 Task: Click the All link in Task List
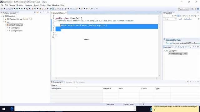pos(180,19)
